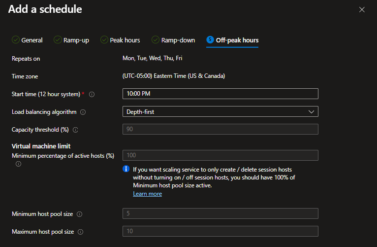Go to the Peak hours tab
Viewport: 377px width, 247px height.
tap(120, 40)
